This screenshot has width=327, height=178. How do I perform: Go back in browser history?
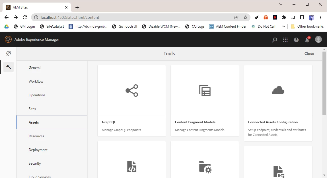[7, 17]
